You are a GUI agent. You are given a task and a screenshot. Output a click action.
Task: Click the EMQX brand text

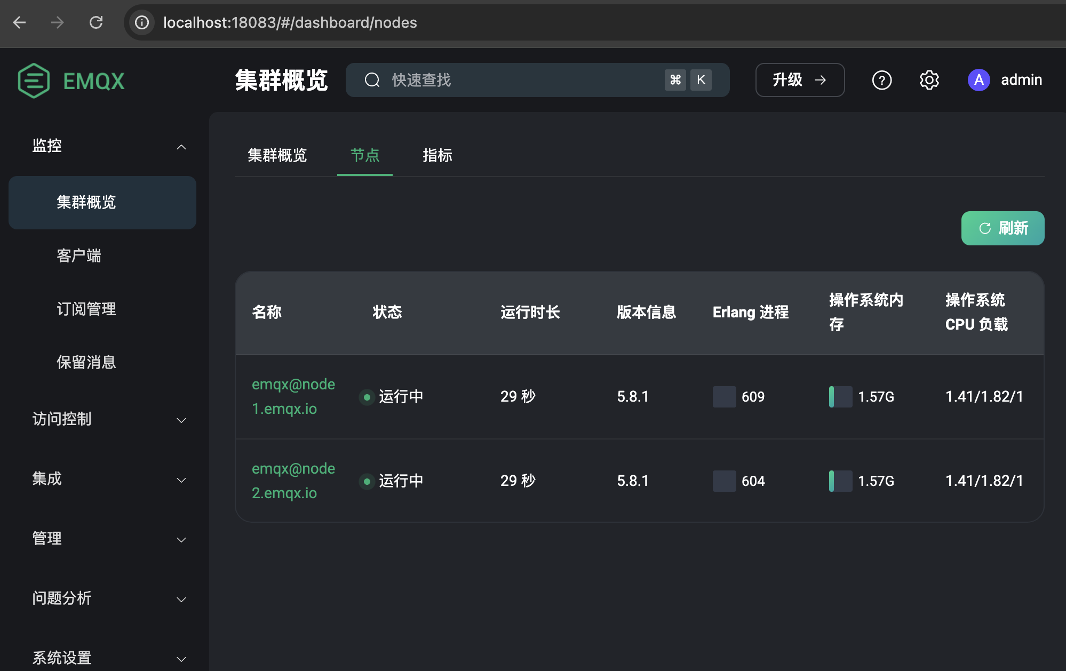pyautogui.click(x=94, y=82)
